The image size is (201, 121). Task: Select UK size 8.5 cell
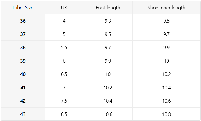coord(64,114)
